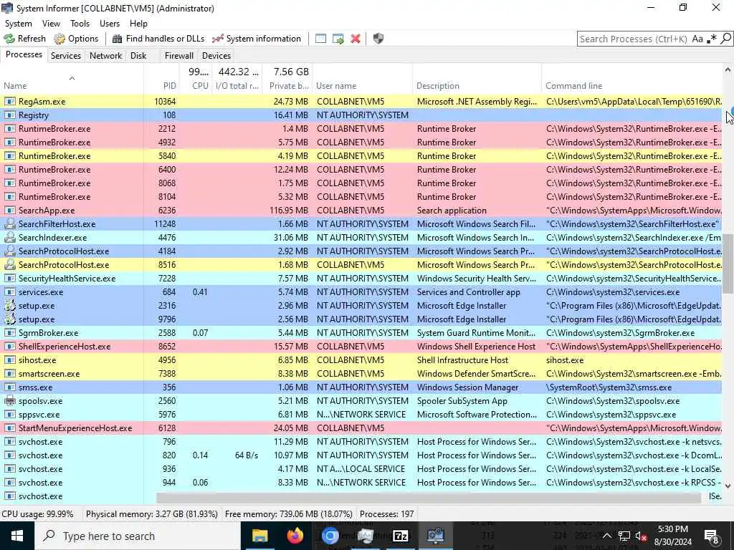The width and height of the screenshot is (734, 550).
Task: Open Windows Start menu
Action: tap(17, 536)
